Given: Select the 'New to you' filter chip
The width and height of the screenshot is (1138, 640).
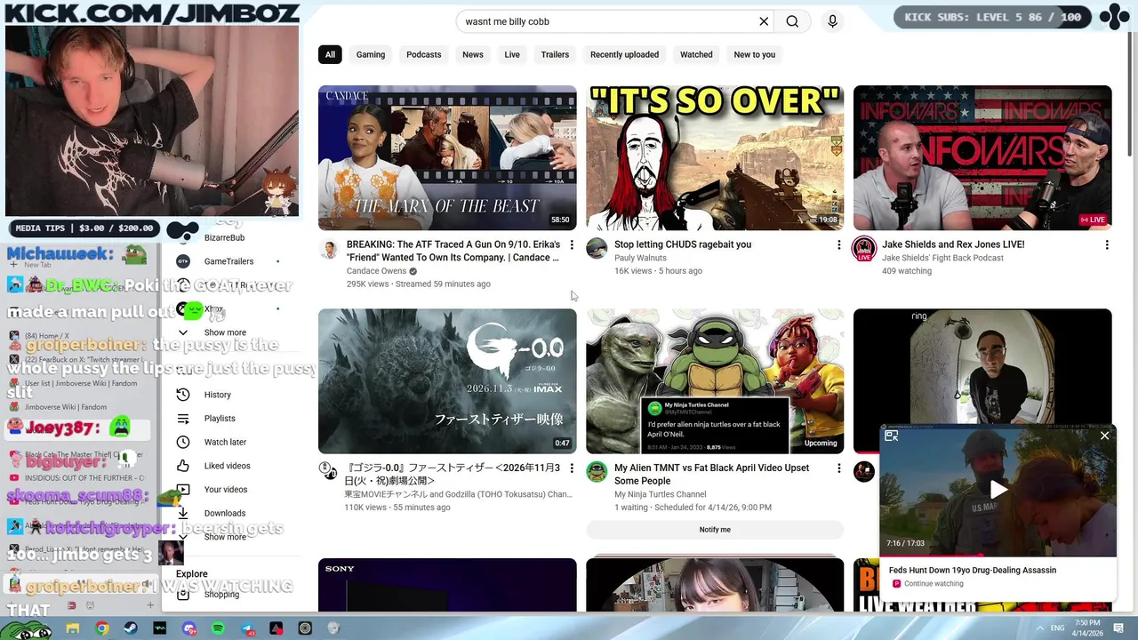Looking at the screenshot, I should pos(754,54).
